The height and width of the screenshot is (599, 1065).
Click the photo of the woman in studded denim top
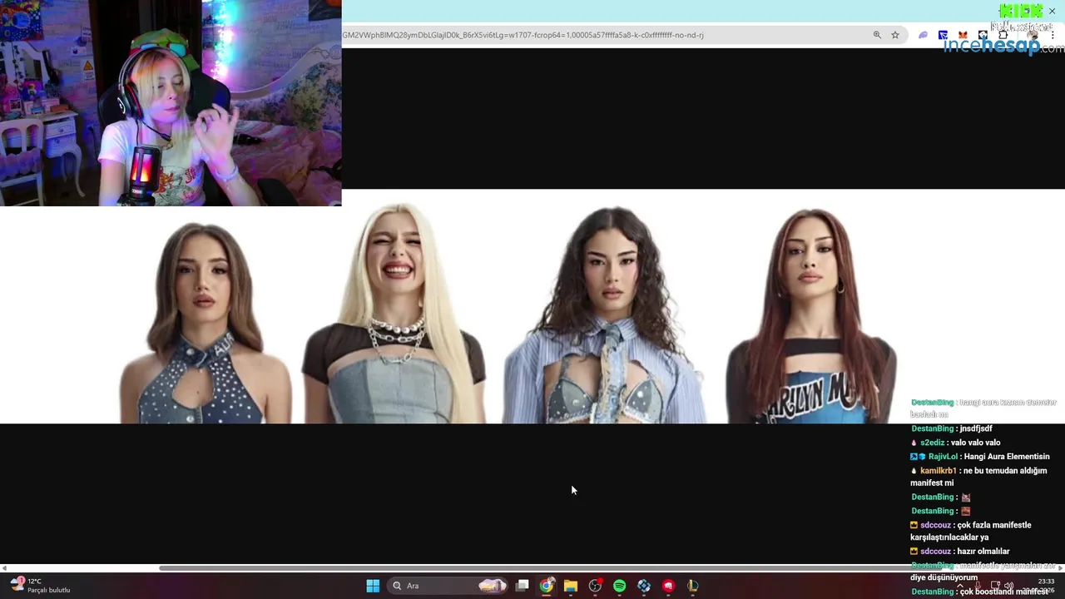pyautogui.click(x=205, y=323)
